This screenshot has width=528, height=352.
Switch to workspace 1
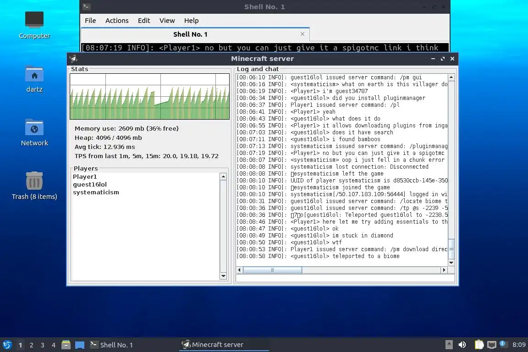click(21, 345)
